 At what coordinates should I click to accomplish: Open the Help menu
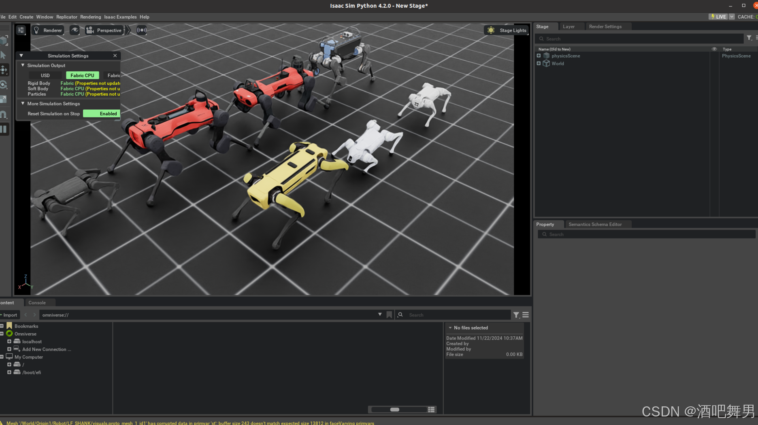(145, 17)
